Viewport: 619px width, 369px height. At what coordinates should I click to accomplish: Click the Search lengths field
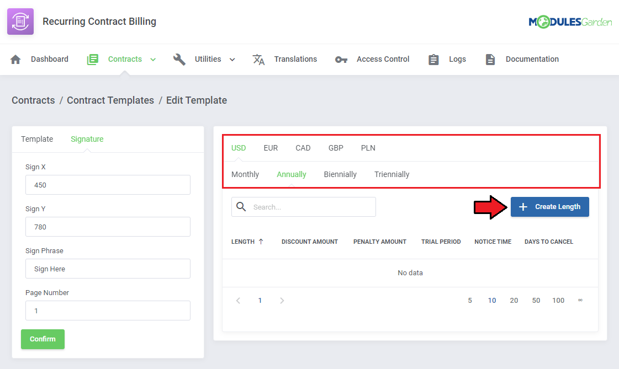click(304, 207)
